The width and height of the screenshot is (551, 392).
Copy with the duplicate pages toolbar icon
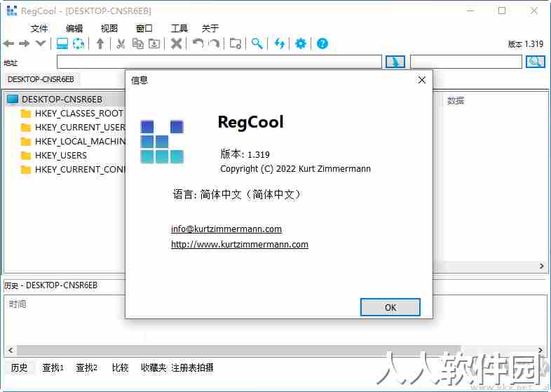click(x=137, y=43)
